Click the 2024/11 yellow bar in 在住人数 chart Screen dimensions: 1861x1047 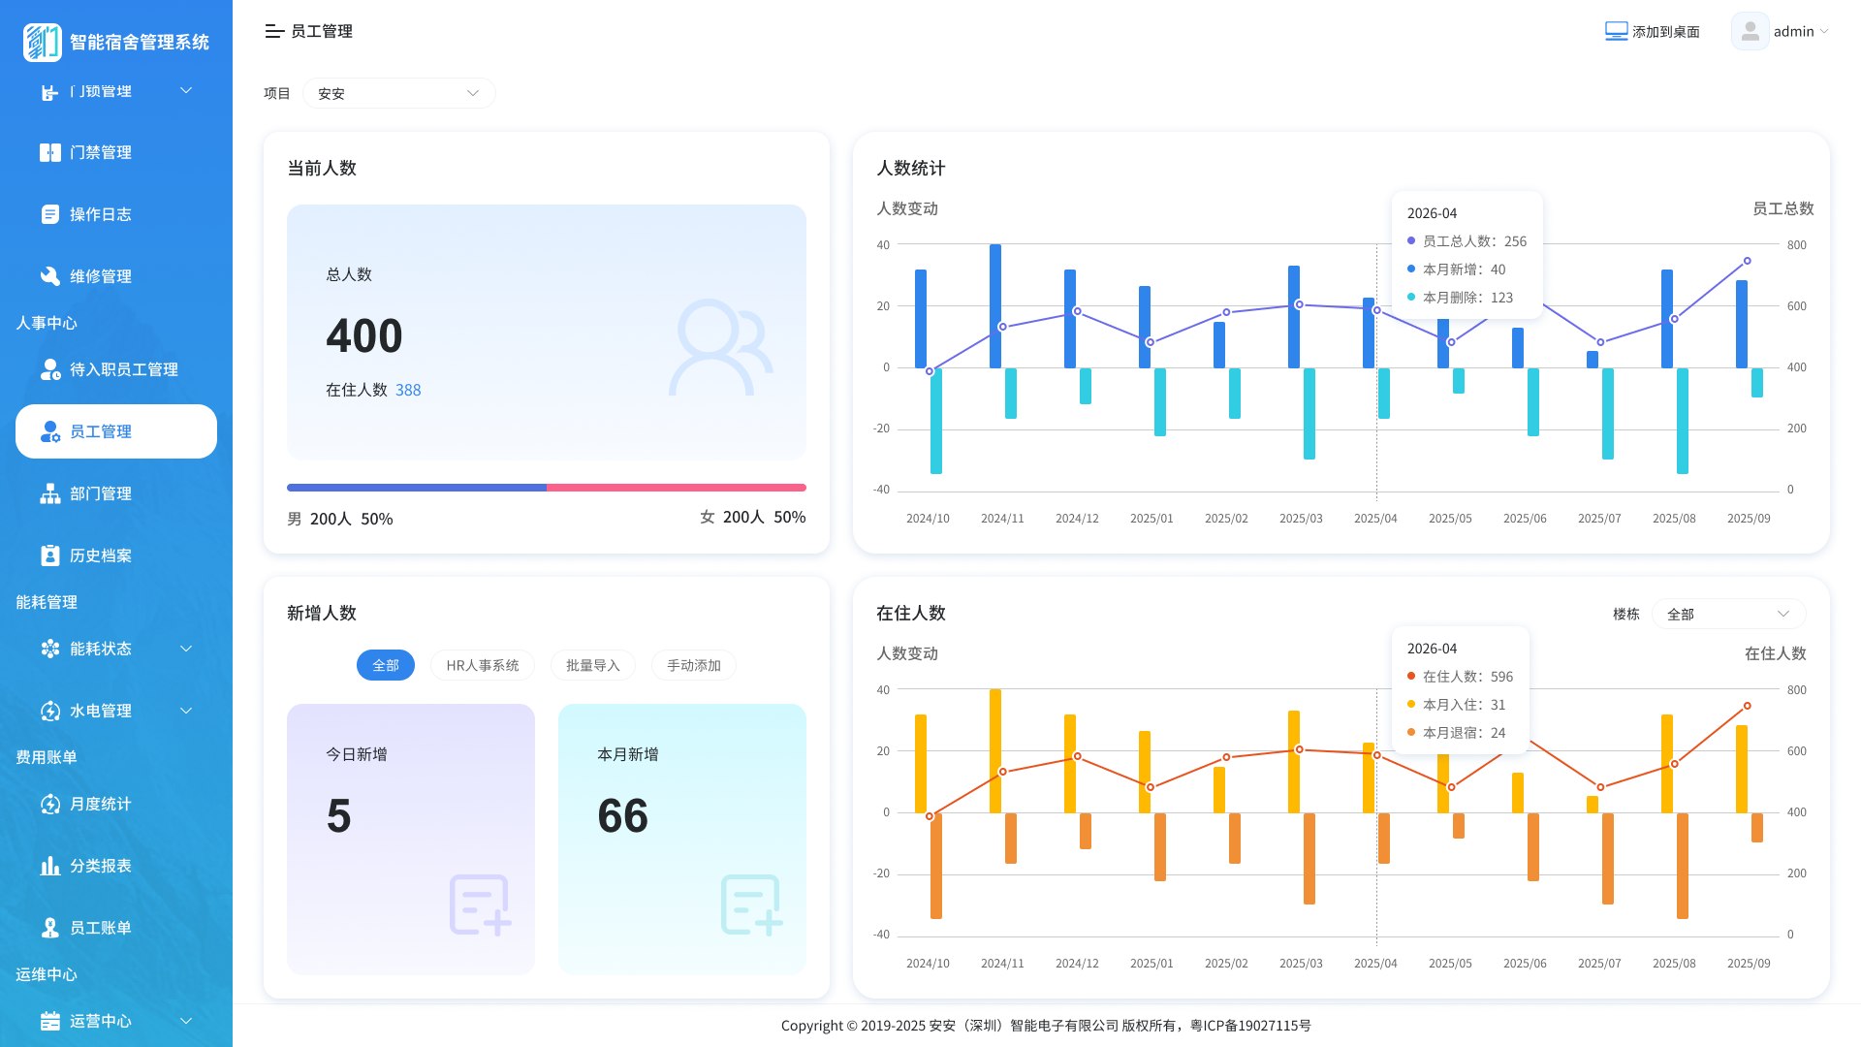[995, 751]
